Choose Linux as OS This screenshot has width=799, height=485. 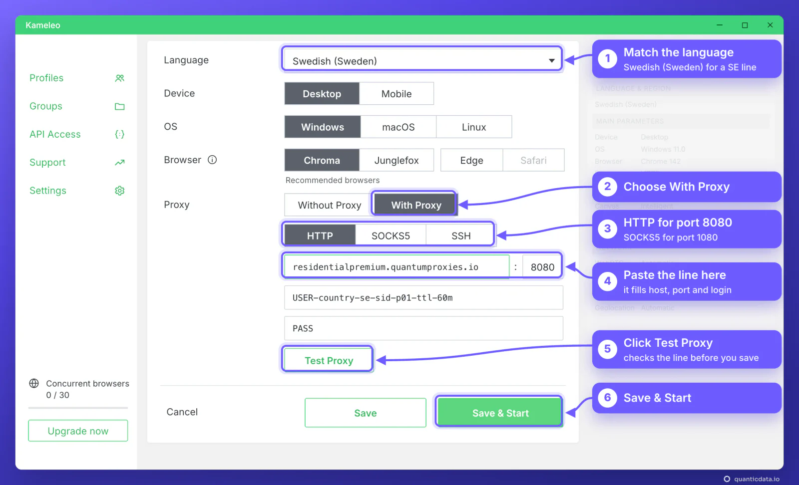click(474, 127)
